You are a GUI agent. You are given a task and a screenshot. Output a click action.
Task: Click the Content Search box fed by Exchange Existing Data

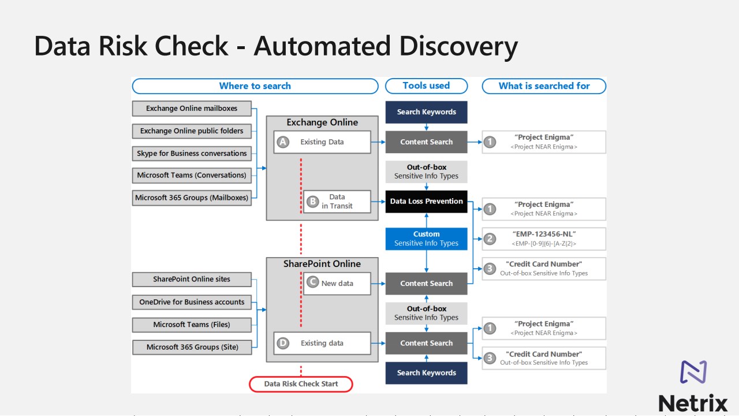[x=427, y=142]
